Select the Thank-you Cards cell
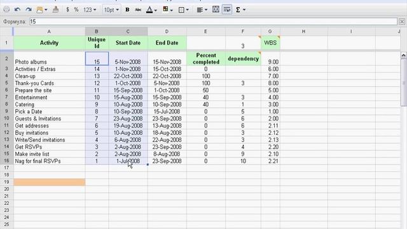407x229 pixels. 49,83
